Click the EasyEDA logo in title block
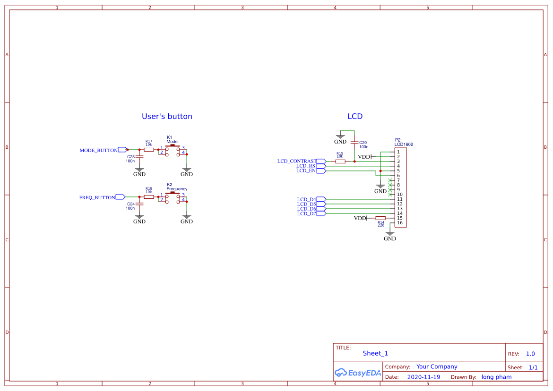The height and width of the screenshot is (391, 553). pos(358,373)
